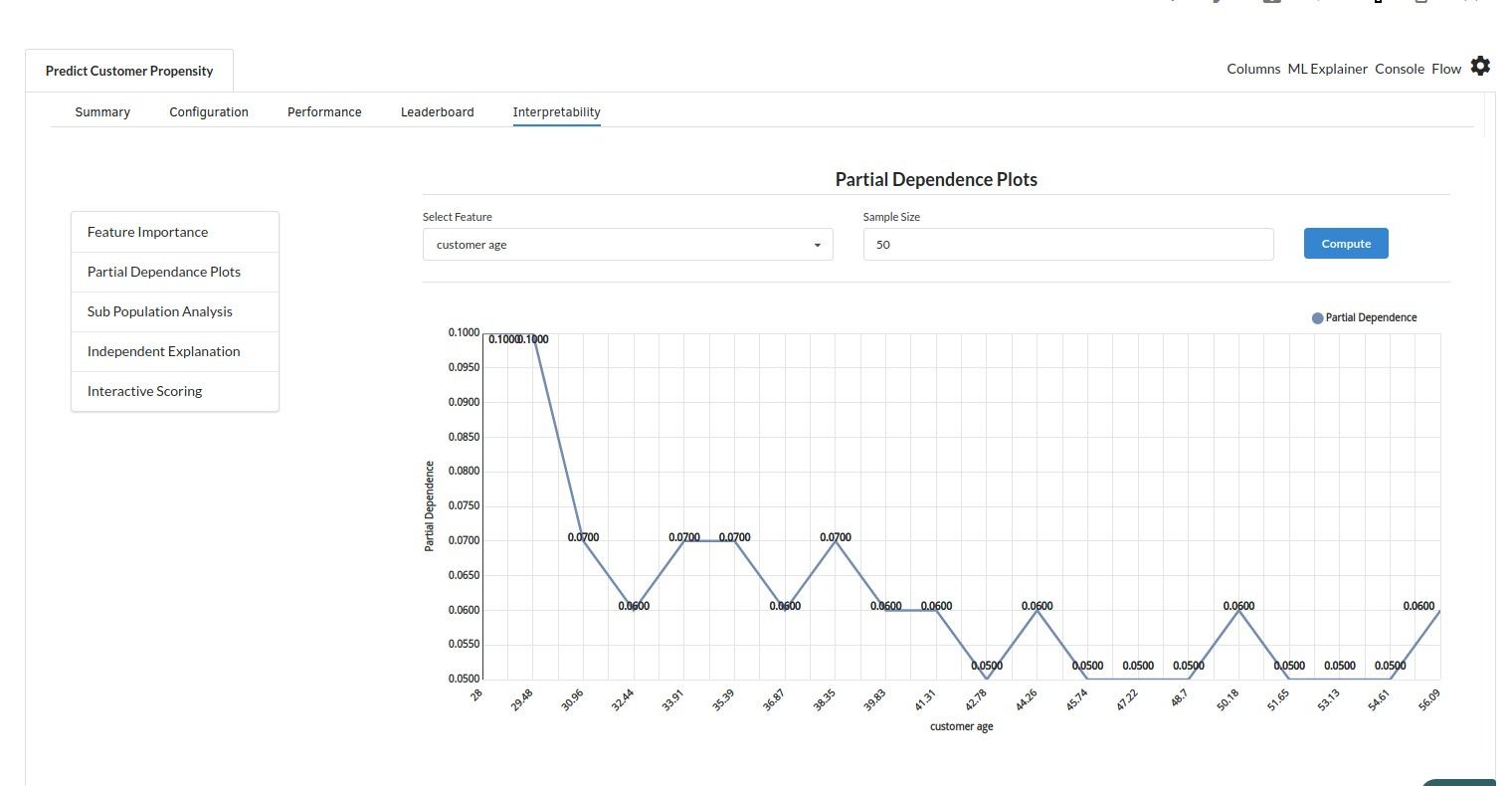Click the Compute button

1346,244
